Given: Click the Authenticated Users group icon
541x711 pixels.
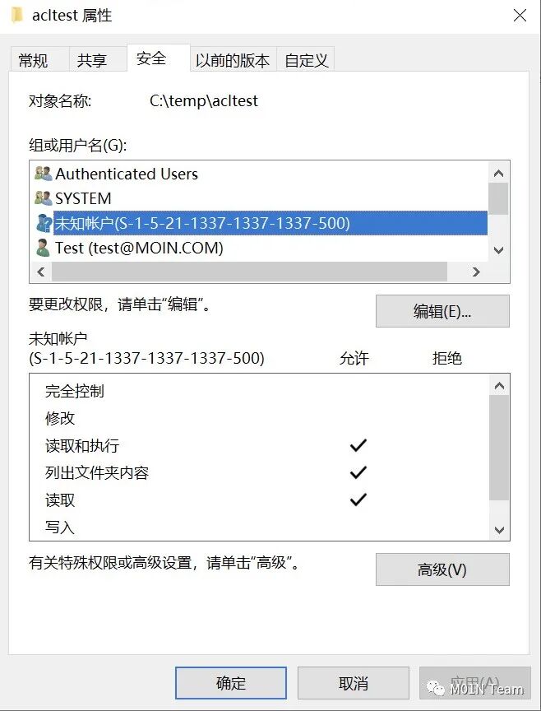Looking at the screenshot, I should point(44,173).
